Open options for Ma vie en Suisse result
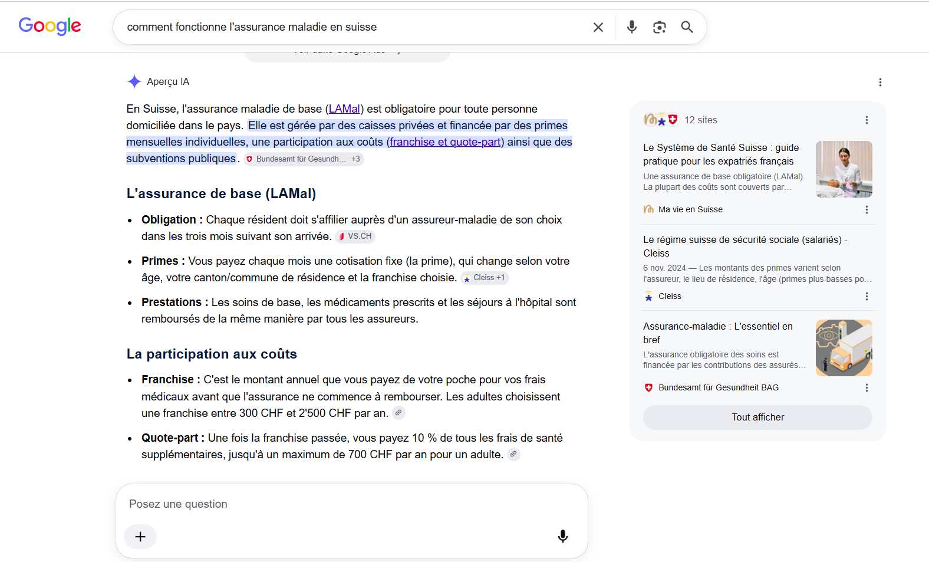Viewport: 929px width, 562px height. [867, 210]
